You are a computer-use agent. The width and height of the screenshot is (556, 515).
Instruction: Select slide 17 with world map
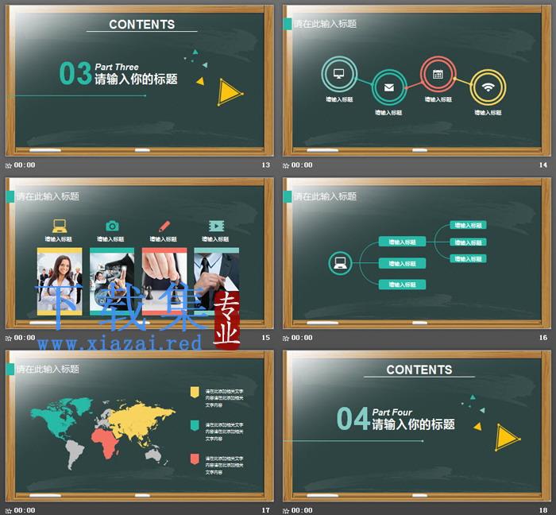pos(139,426)
